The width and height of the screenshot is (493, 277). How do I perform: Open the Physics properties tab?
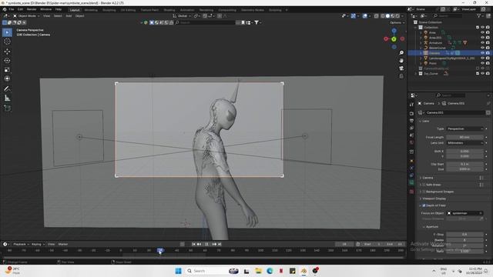point(411,169)
